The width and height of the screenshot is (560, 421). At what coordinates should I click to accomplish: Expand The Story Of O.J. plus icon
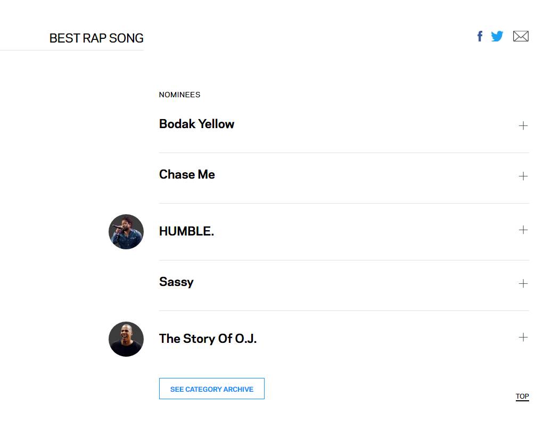[523, 337]
